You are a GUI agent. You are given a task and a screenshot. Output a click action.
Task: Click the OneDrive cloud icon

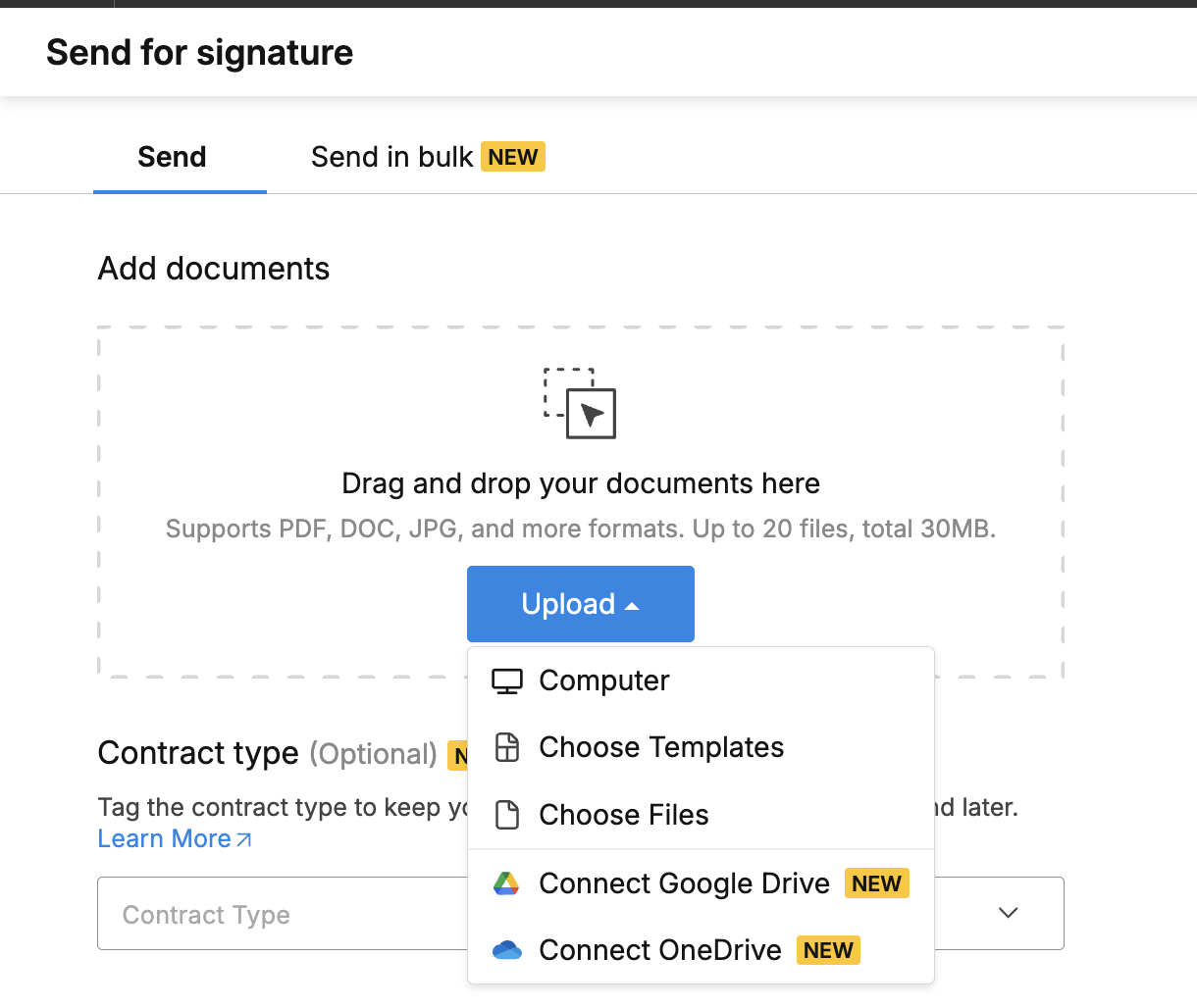click(x=507, y=950)
